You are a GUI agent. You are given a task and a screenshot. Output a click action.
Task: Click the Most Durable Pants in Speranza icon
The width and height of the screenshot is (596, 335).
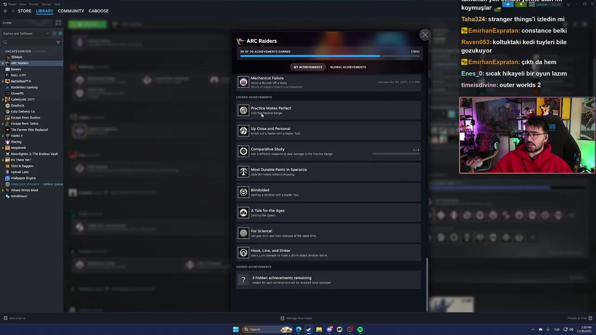coord(244,172)
